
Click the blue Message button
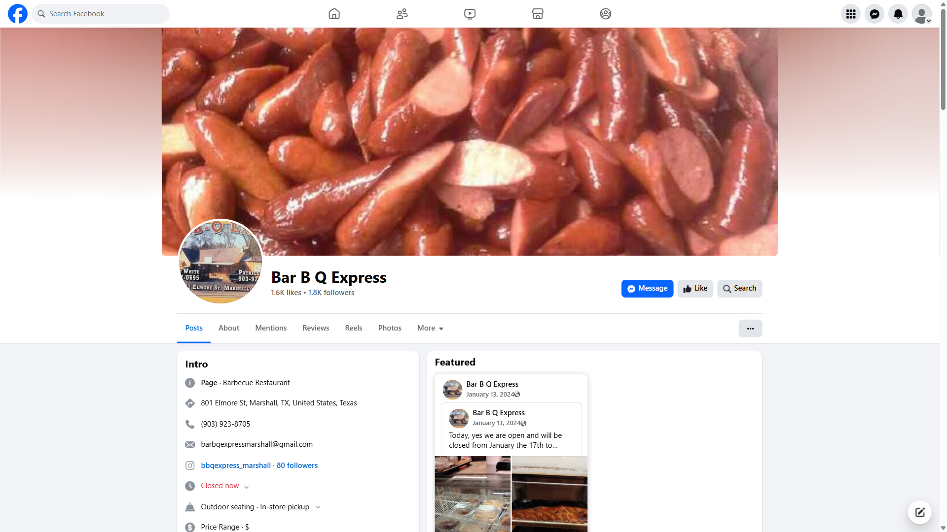coord(647,289)
